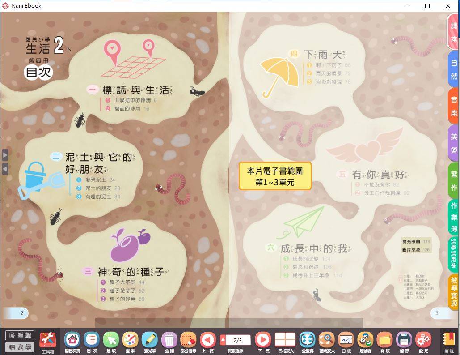Open the 白板 whiteboard
Viewport: 460px width, 355px height.
[x=346, y=342]
